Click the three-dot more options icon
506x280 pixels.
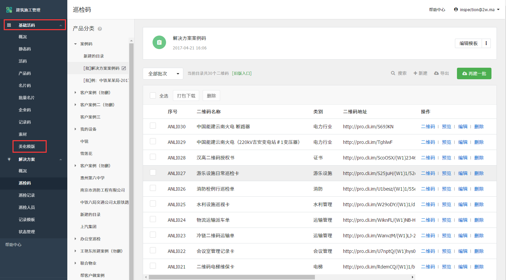click(x=486, y=43)
